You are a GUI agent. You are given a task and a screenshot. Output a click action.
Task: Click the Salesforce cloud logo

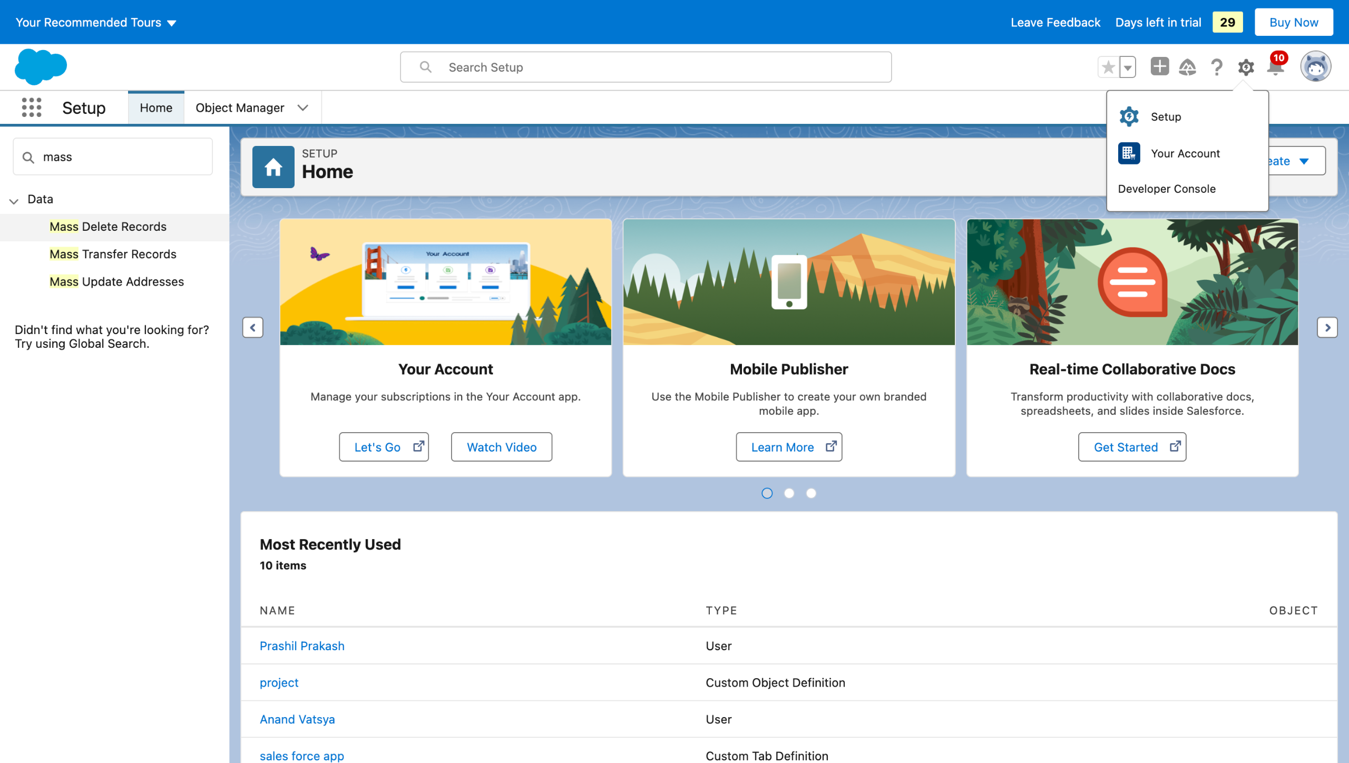(41, 67)
